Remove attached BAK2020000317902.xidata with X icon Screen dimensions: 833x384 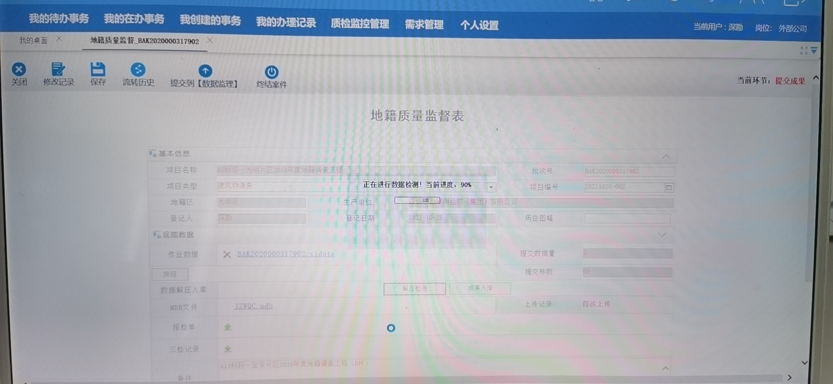coord(227,255)
